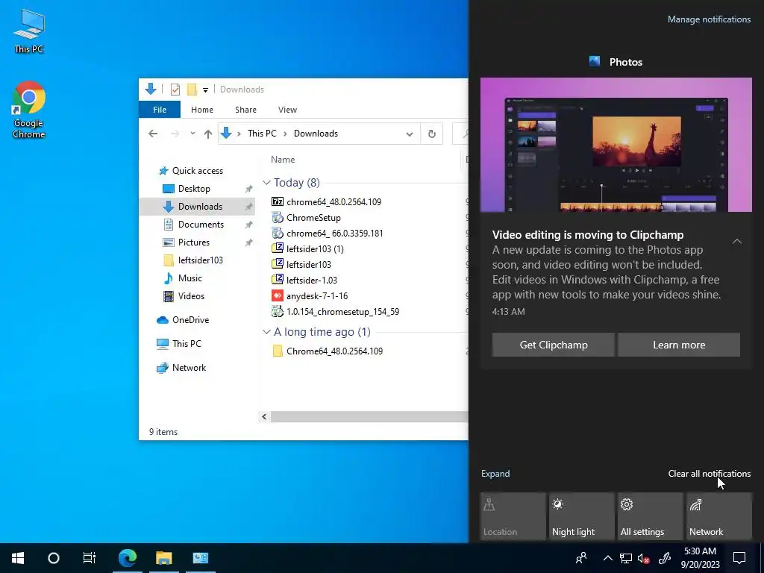Open This PC desktop icon
Screen dimensions: 764x573
click(x=29, y=30)
